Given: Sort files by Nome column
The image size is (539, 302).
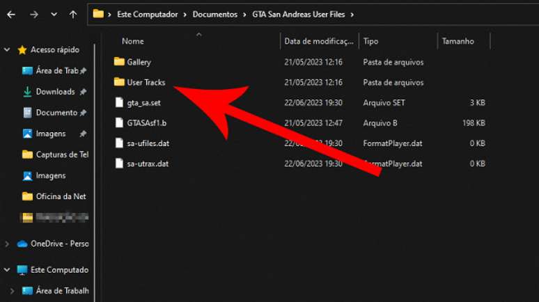Looking at the screenshot, I should tap(133, 42).
